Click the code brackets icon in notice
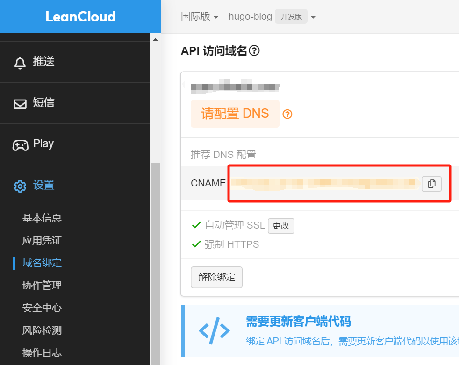Image resolution: width=459 pixels, height=365 pixels. pyautogui.click(x=214, y=330)
